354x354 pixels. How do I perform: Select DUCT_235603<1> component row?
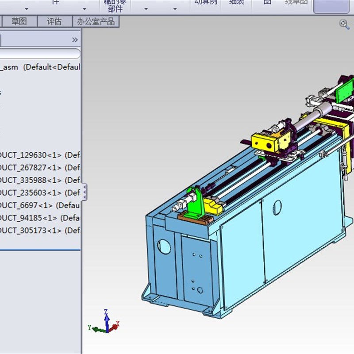(40, 193)
